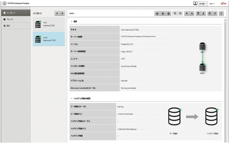
Task: Select the インスタンス sidebar tab
Action: (16, 13)
